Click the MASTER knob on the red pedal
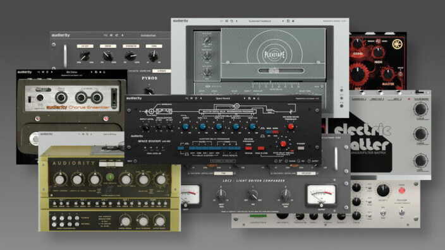This screenshot has height=250, width=445. [387, 74]
